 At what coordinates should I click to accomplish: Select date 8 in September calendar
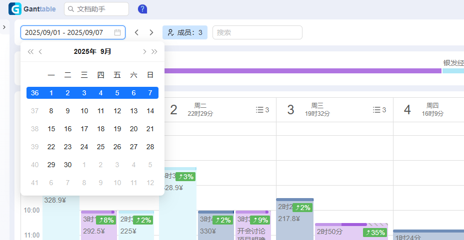(51, 111)
